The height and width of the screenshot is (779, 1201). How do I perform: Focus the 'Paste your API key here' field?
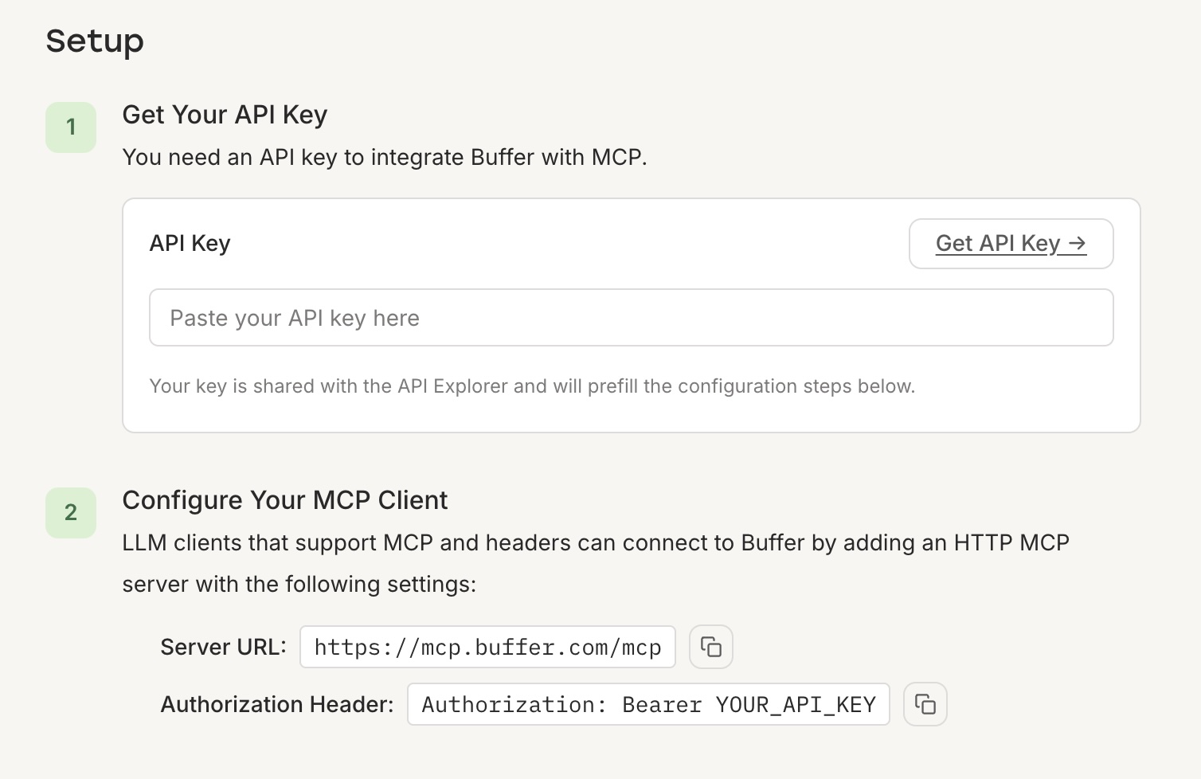tap(631, 318)
